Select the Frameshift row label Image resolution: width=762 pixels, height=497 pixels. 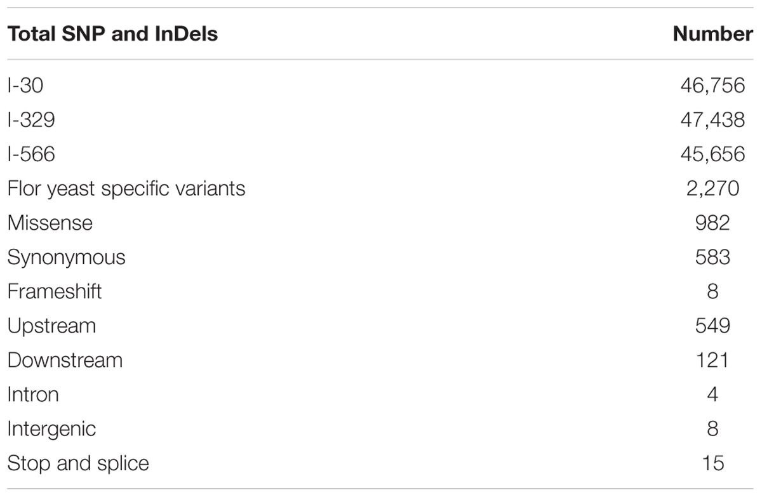click(55, 291)
